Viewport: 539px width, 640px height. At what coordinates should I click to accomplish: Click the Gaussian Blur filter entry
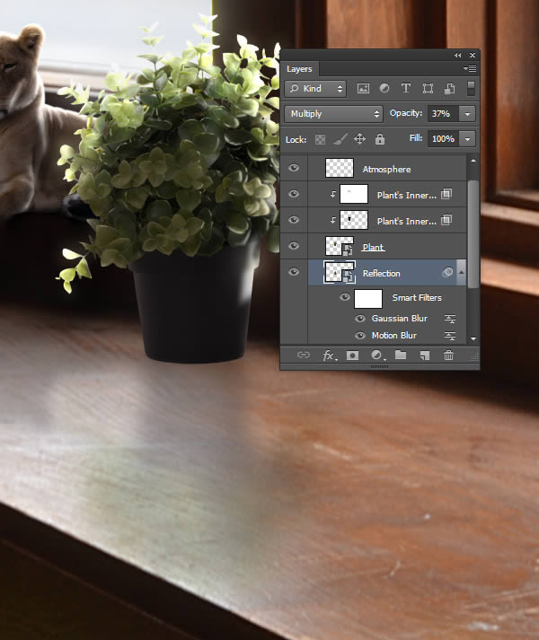point(399,319)
